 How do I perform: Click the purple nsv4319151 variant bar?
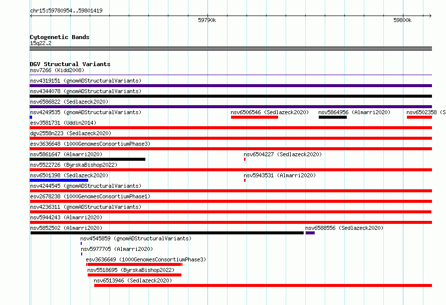(231, 86)
